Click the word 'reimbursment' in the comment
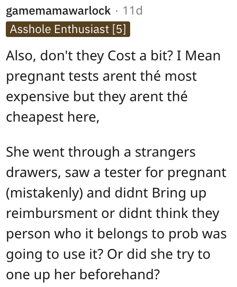This screenshot has width=237, height=287. [51, 214]
